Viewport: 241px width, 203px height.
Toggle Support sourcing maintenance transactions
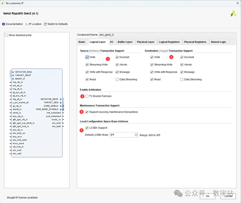click(87, 112)
